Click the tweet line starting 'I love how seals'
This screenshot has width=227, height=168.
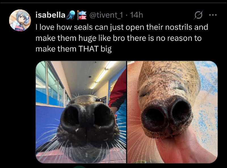click(122, 27)
